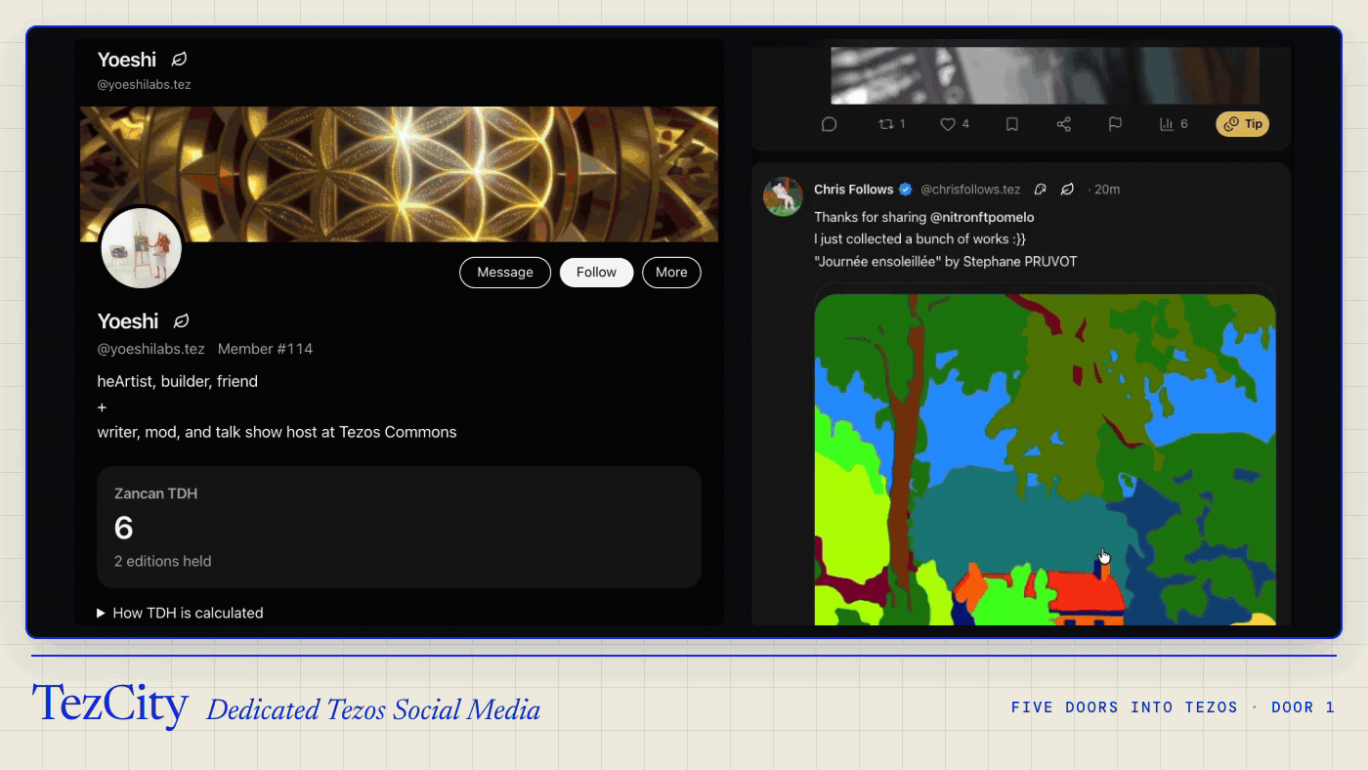Report the post using the flag icon
The height and width of the screenshot is (770, 1368).
(1115, 124)
